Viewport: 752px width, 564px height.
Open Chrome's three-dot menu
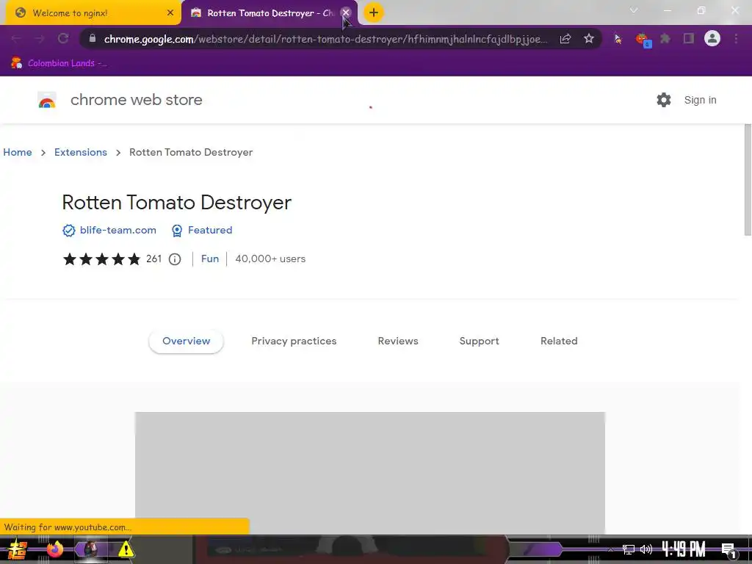(736, 38)
